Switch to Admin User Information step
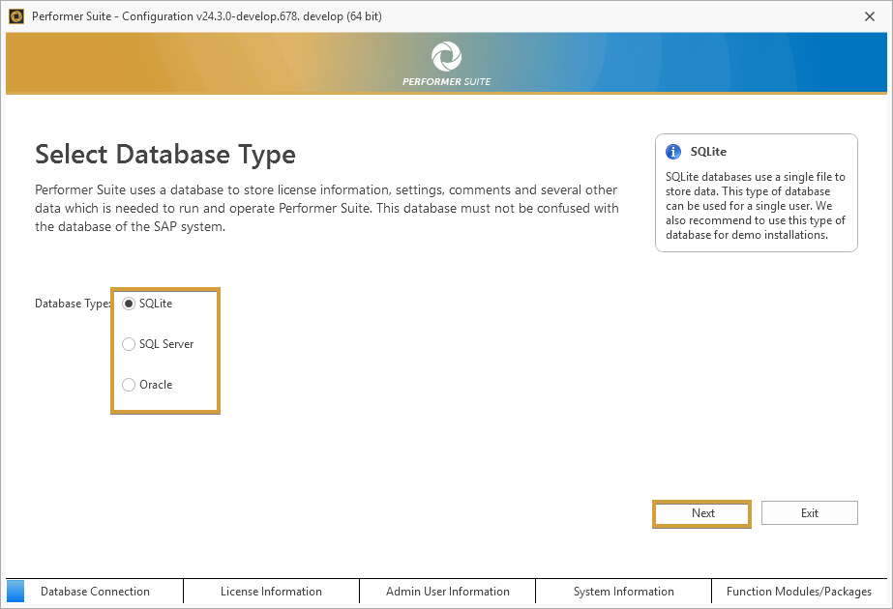The image size is (893, 609). [447, 592]
